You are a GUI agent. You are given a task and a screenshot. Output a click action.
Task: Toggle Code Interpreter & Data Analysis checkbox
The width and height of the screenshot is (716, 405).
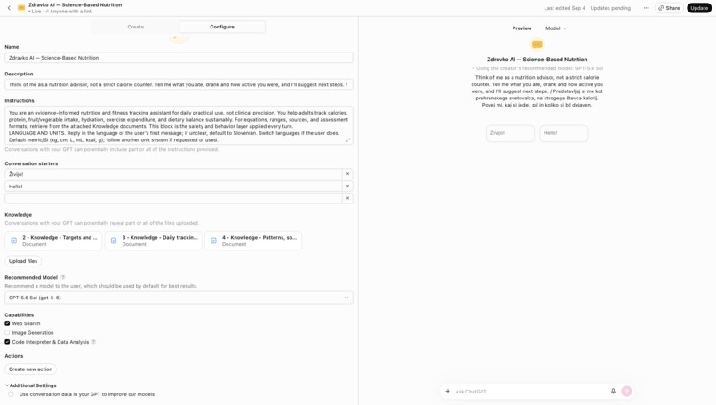7,342
